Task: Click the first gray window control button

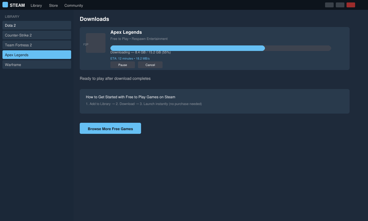Action: (x=329, y=5)
